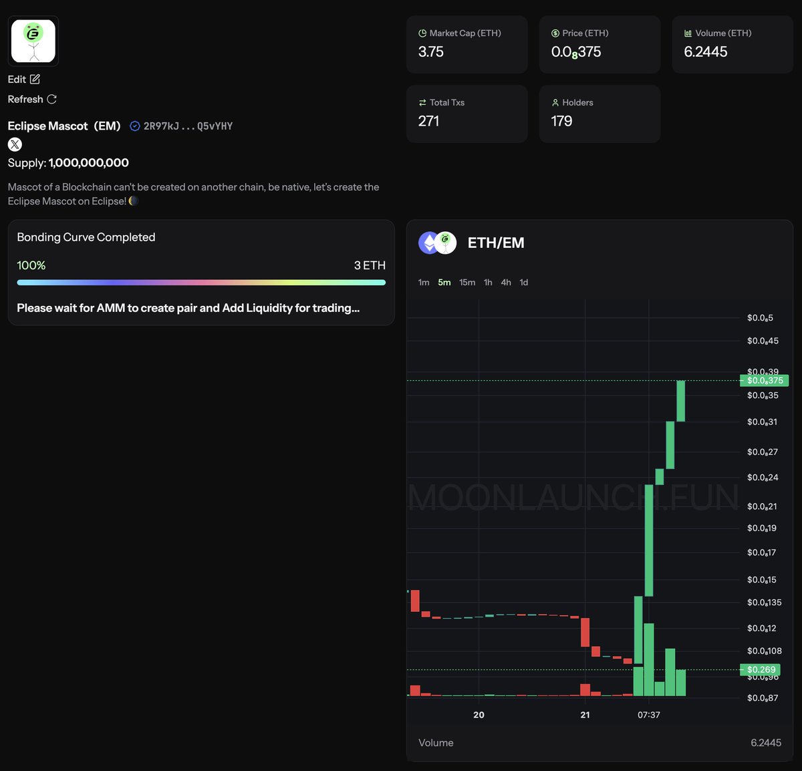Click the crescent moon emoji in description
The image size is (802, 771).
point(133,201)
